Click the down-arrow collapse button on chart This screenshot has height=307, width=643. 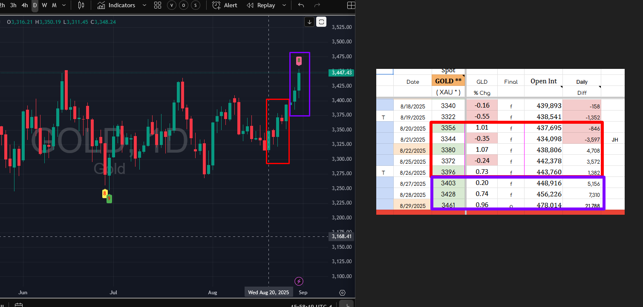pos(310,22)
